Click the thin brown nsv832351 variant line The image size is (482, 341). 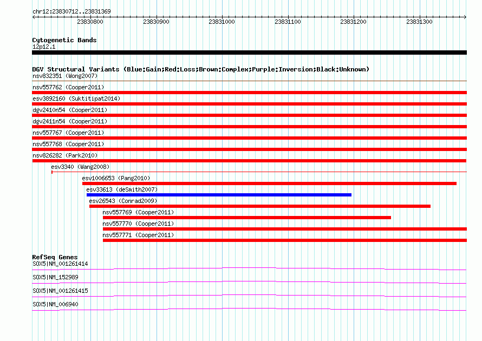[x=249, y=81]
